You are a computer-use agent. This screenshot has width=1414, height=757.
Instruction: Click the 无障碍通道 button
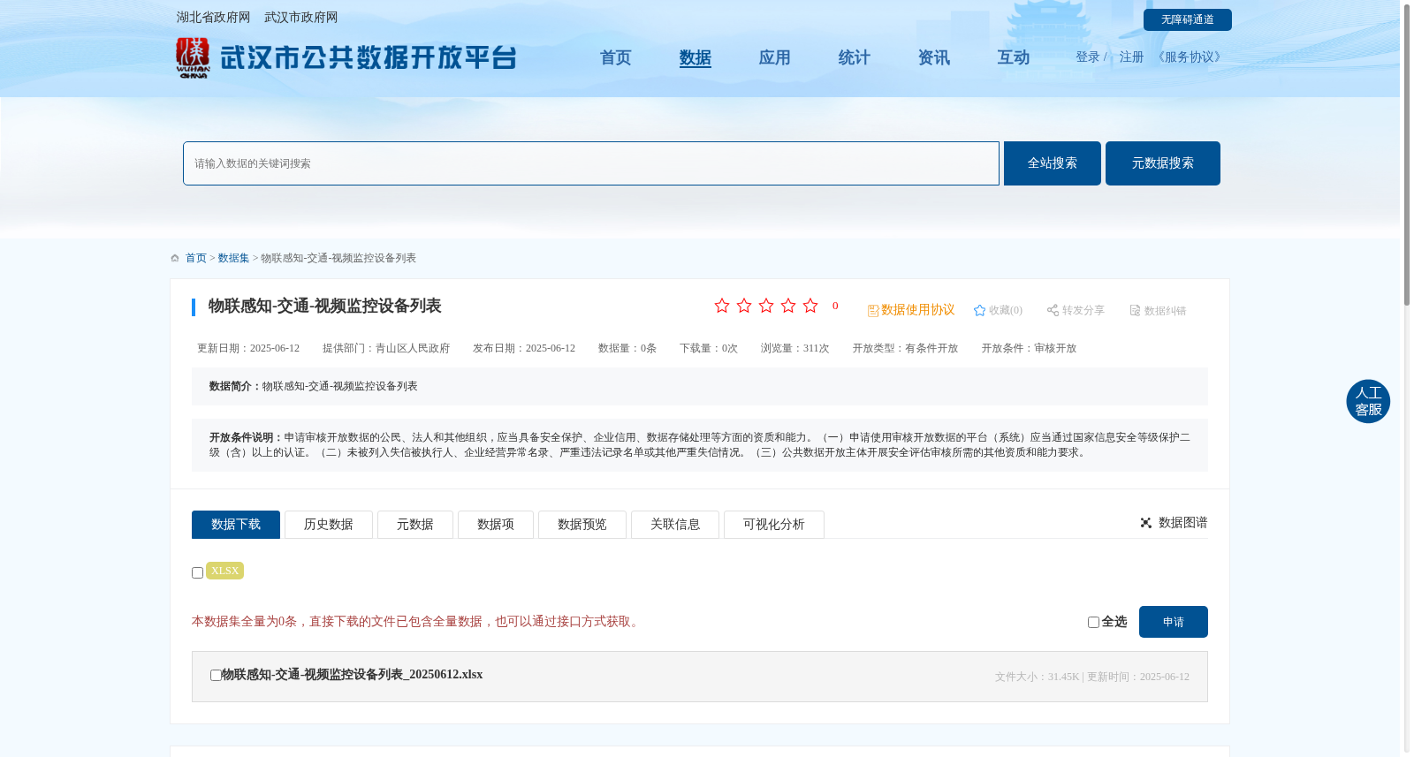pyautogui.click(x=1188, y=19)
